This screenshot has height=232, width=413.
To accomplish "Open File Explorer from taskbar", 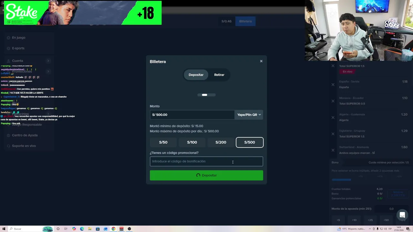I will point(90,229).
